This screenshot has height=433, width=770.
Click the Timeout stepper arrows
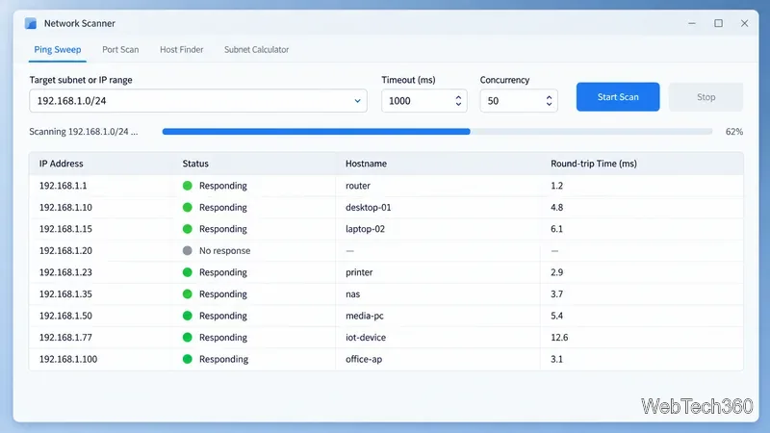coord(458,101)
